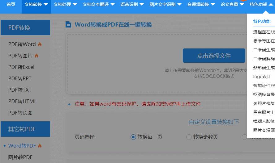This screenshot has width=275, height=163.
Task: Open PDF转Excel in the sidebar
Action: coord(21,67)
